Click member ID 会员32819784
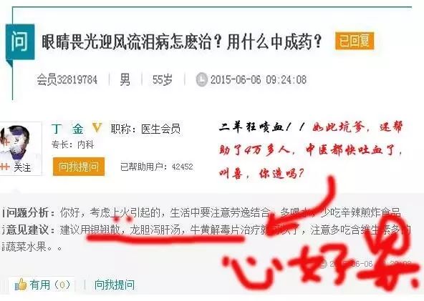The image size is (424, 301). [67, 79]
